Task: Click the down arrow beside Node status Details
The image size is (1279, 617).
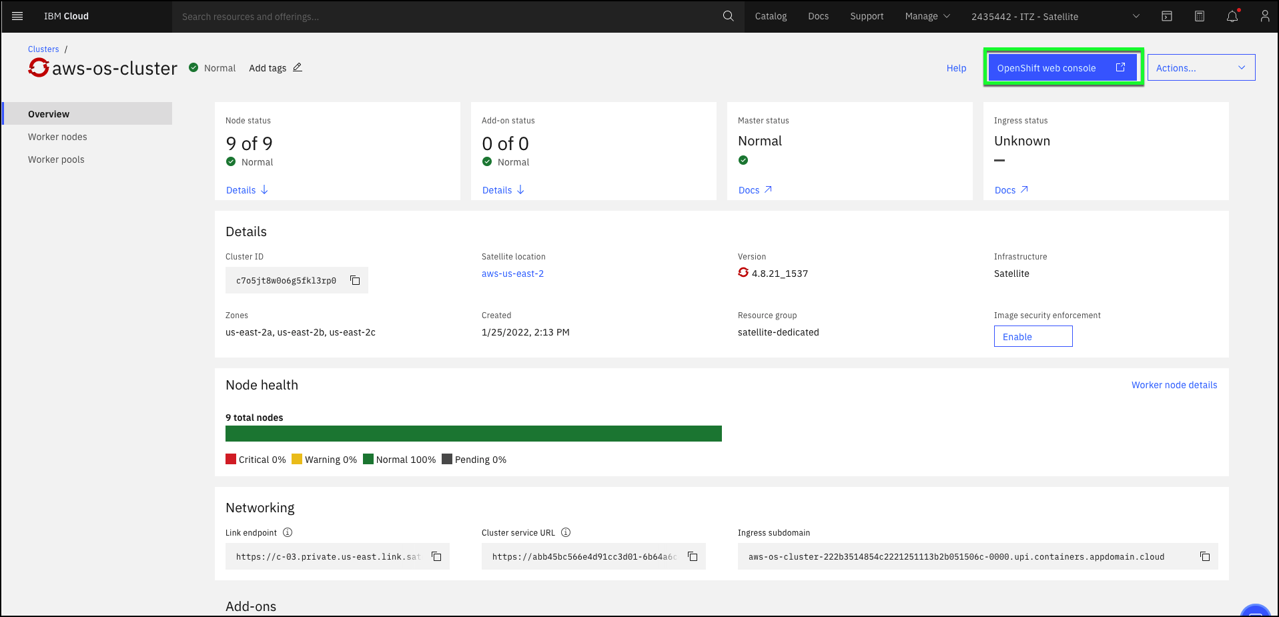Action: [264, 189]
